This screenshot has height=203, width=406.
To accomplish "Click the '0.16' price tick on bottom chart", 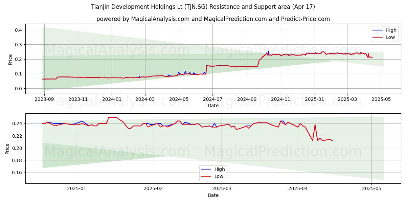I will 17,173.
